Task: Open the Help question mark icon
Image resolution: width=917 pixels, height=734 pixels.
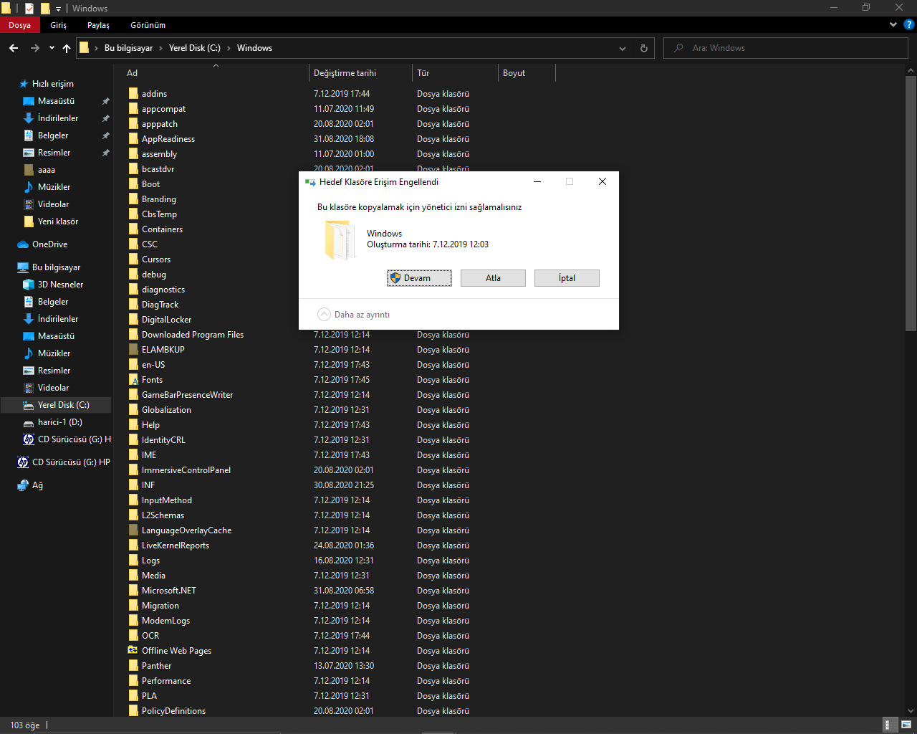Action: [909, 24]
